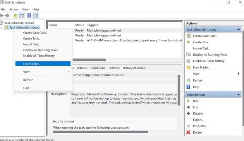Click Enable All Tasks History icon in Actions
The height and width of the screenshot is (141, 244).
pos(189,61)
